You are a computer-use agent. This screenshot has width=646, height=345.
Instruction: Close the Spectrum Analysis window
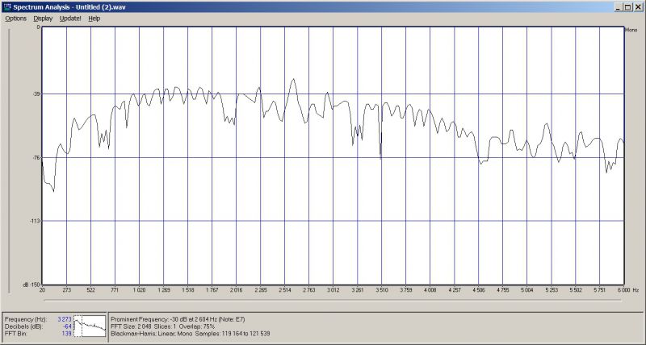(639, 6)
